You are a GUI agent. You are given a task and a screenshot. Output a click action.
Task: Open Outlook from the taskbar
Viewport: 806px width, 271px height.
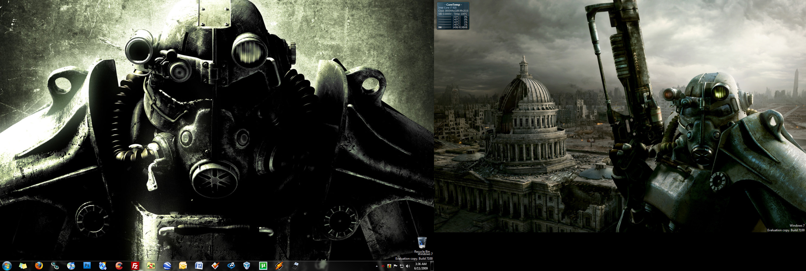pos(183,266)
